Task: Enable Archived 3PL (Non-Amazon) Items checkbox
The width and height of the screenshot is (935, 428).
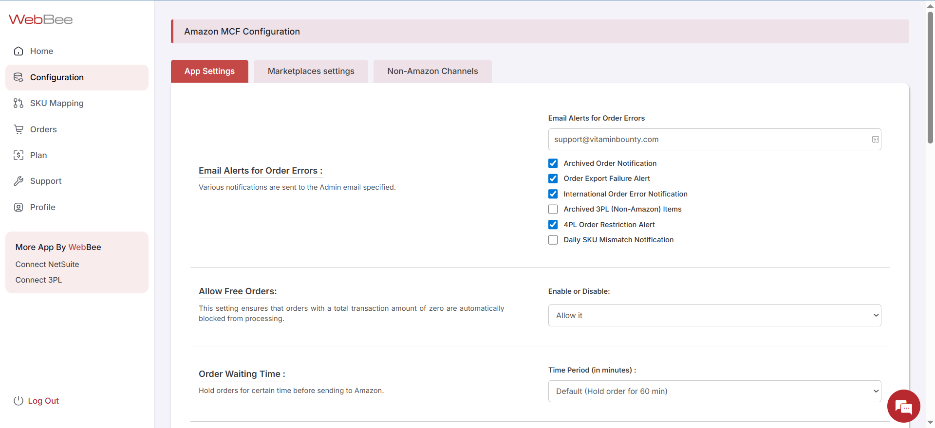Action: (x=553, y=209)
